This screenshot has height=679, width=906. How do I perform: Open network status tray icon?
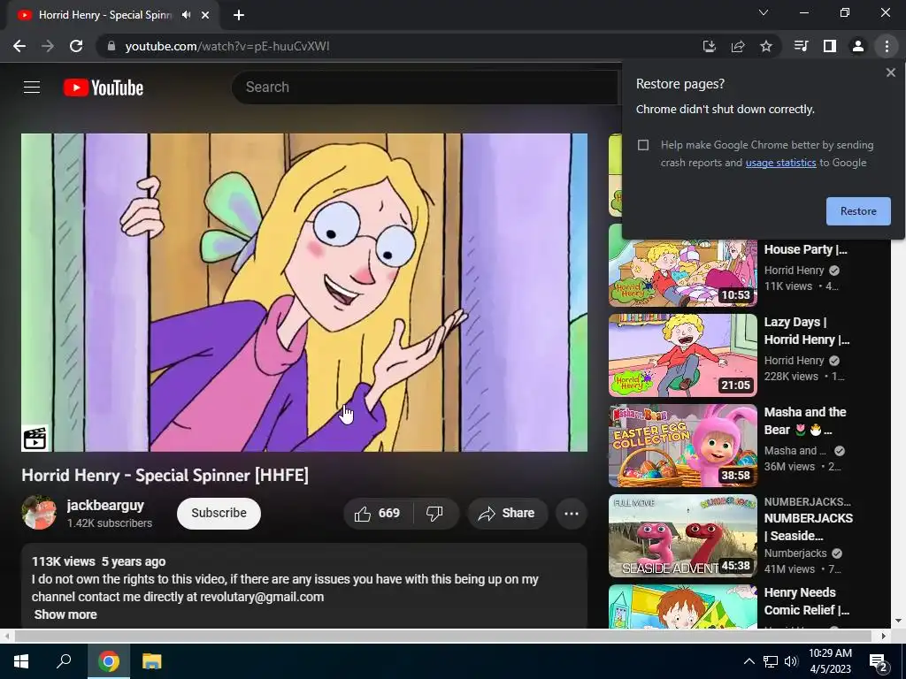pos(771,661)
